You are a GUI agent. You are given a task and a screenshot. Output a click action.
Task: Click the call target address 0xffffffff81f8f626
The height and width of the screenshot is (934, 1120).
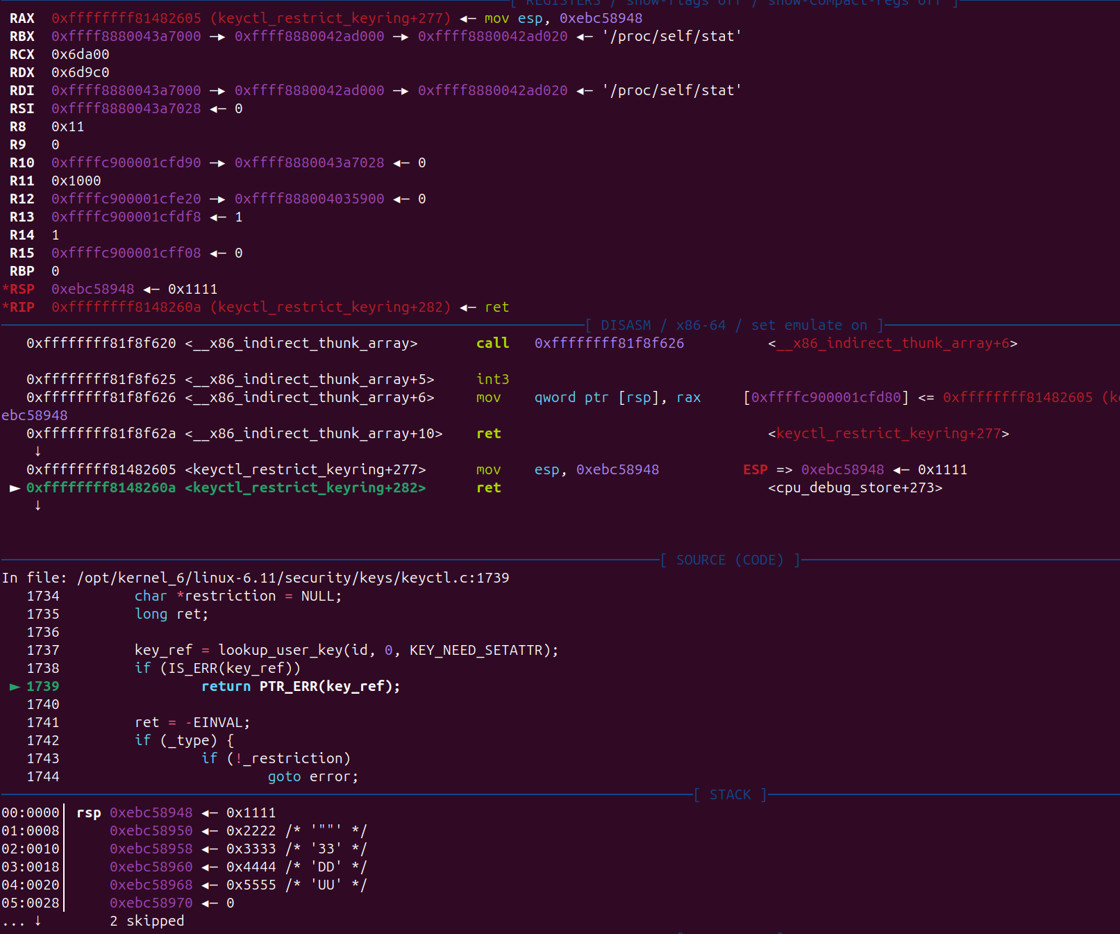tap(609, 343)
